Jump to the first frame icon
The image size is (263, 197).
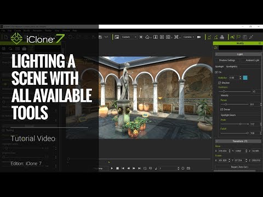123,168
